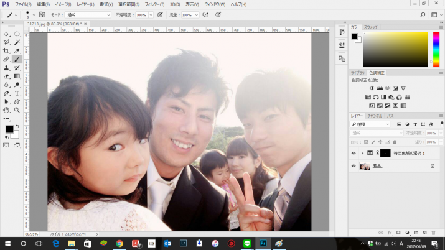
Task: Select the Zoom tool
Action: coord(17,110)
